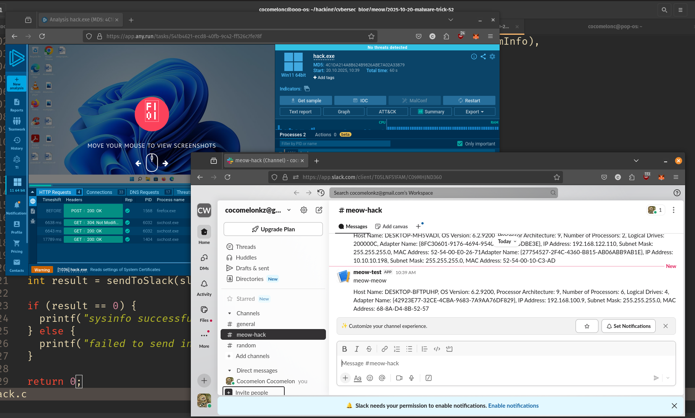
Task: Open the ANY.RUN task settings gear
Action: point(492,56)
